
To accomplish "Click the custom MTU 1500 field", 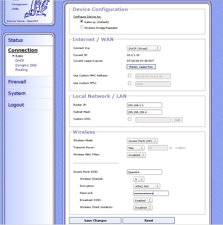I will tap(153, 84).
